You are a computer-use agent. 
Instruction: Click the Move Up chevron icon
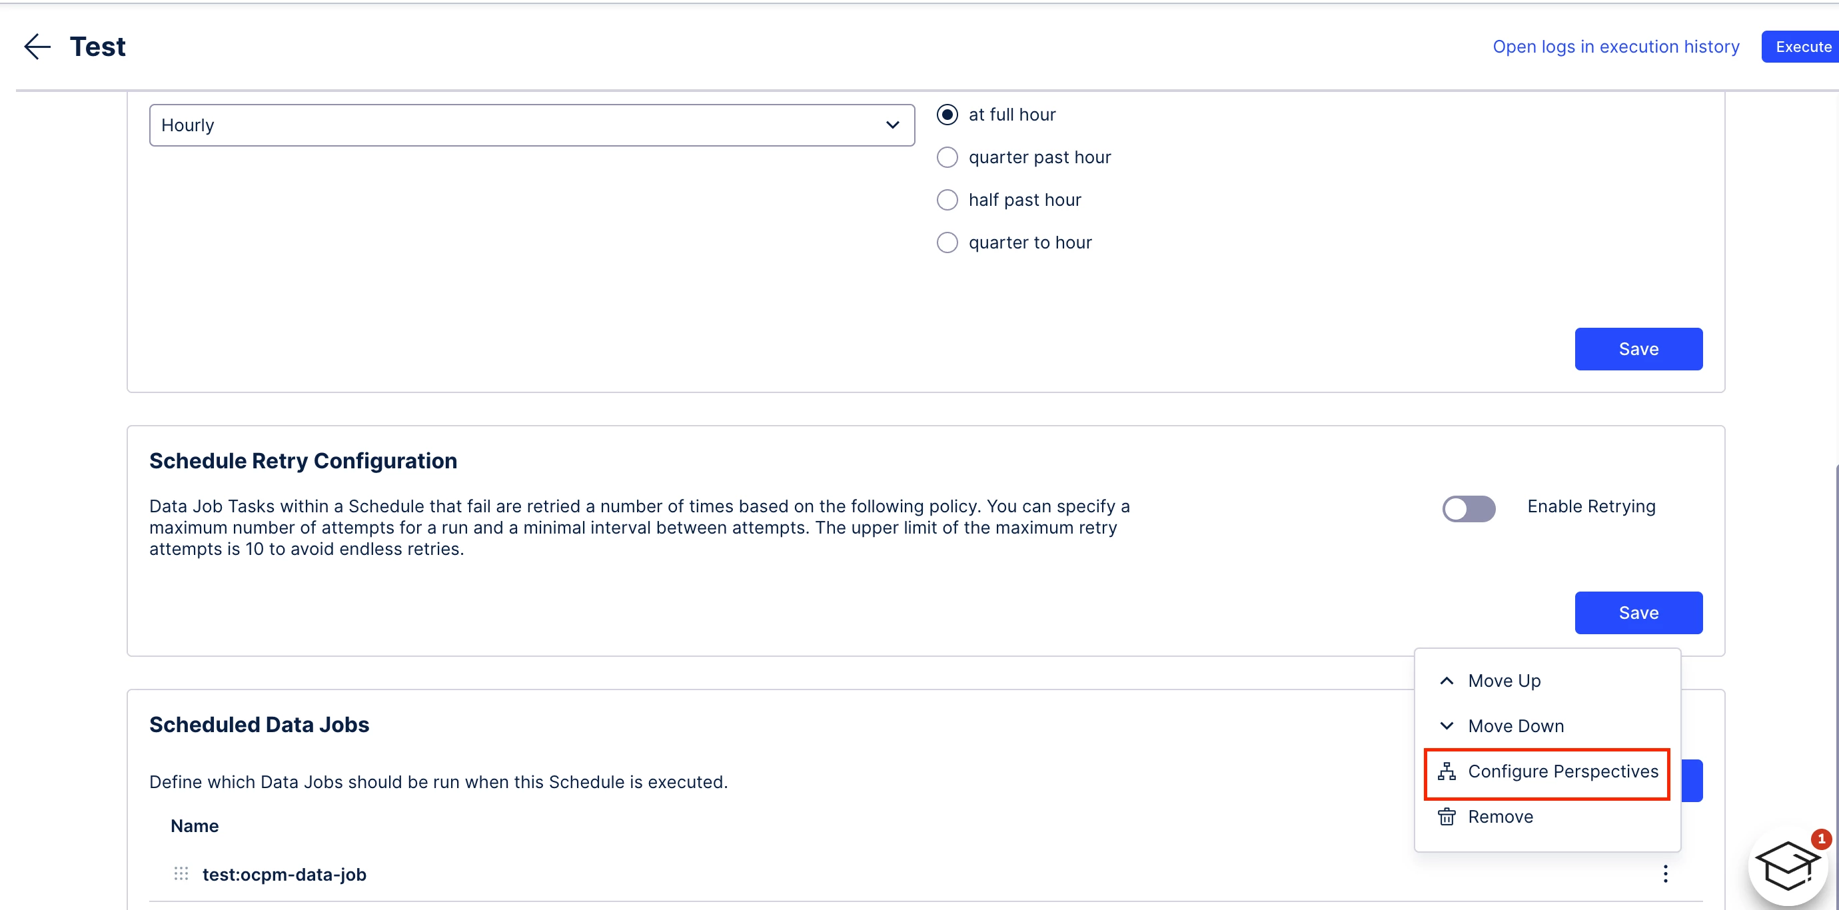point(1447,681)
